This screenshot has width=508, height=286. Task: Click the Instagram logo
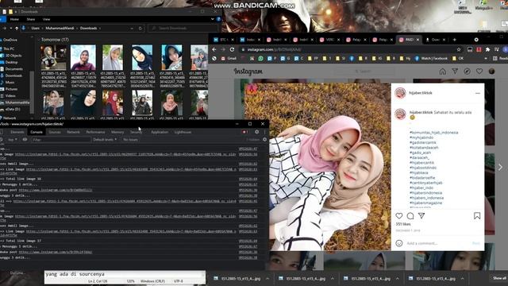(x=248, y=71)
